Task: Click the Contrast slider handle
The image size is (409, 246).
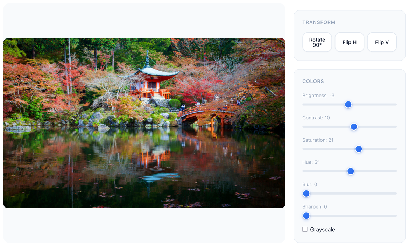Action: tap(353, 127)
